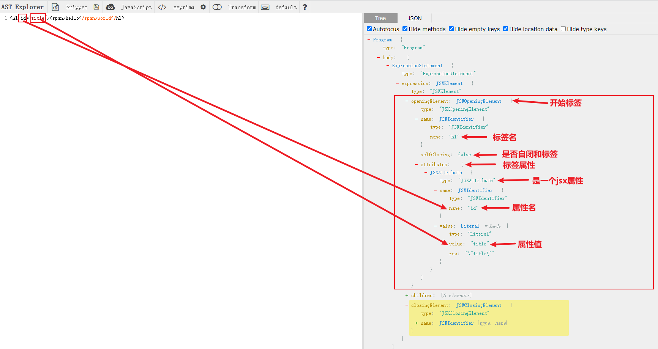The height and width of the screenshot is (349, 658).
Task: Uncheck Hide empty keys checkbox
Action: [x=451, y=29]
